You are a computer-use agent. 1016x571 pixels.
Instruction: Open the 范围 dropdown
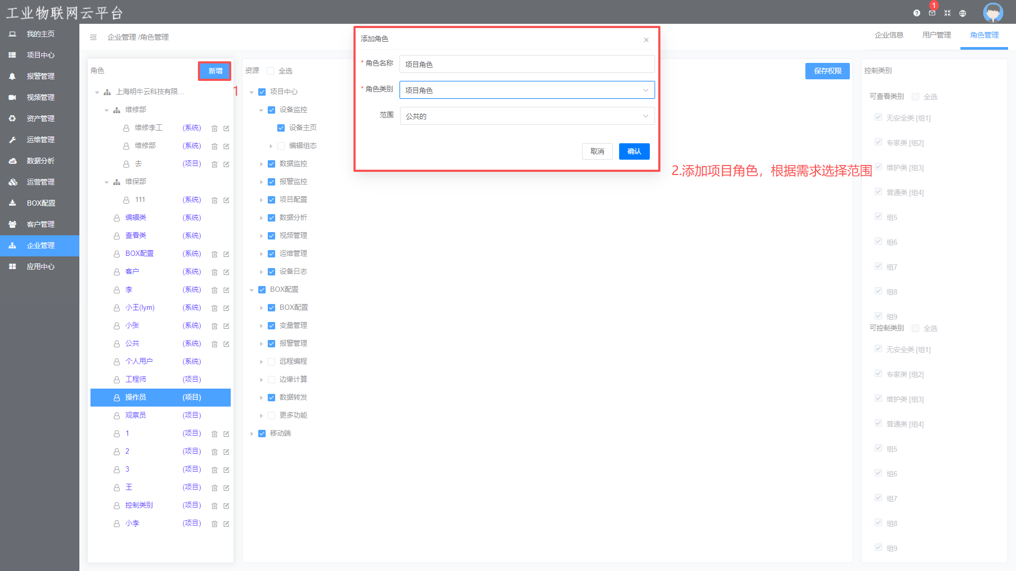pyautogui.click(x=527, y=116)
